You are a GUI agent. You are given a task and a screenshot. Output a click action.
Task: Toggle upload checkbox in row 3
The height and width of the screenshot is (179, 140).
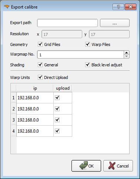coord(57,120)
